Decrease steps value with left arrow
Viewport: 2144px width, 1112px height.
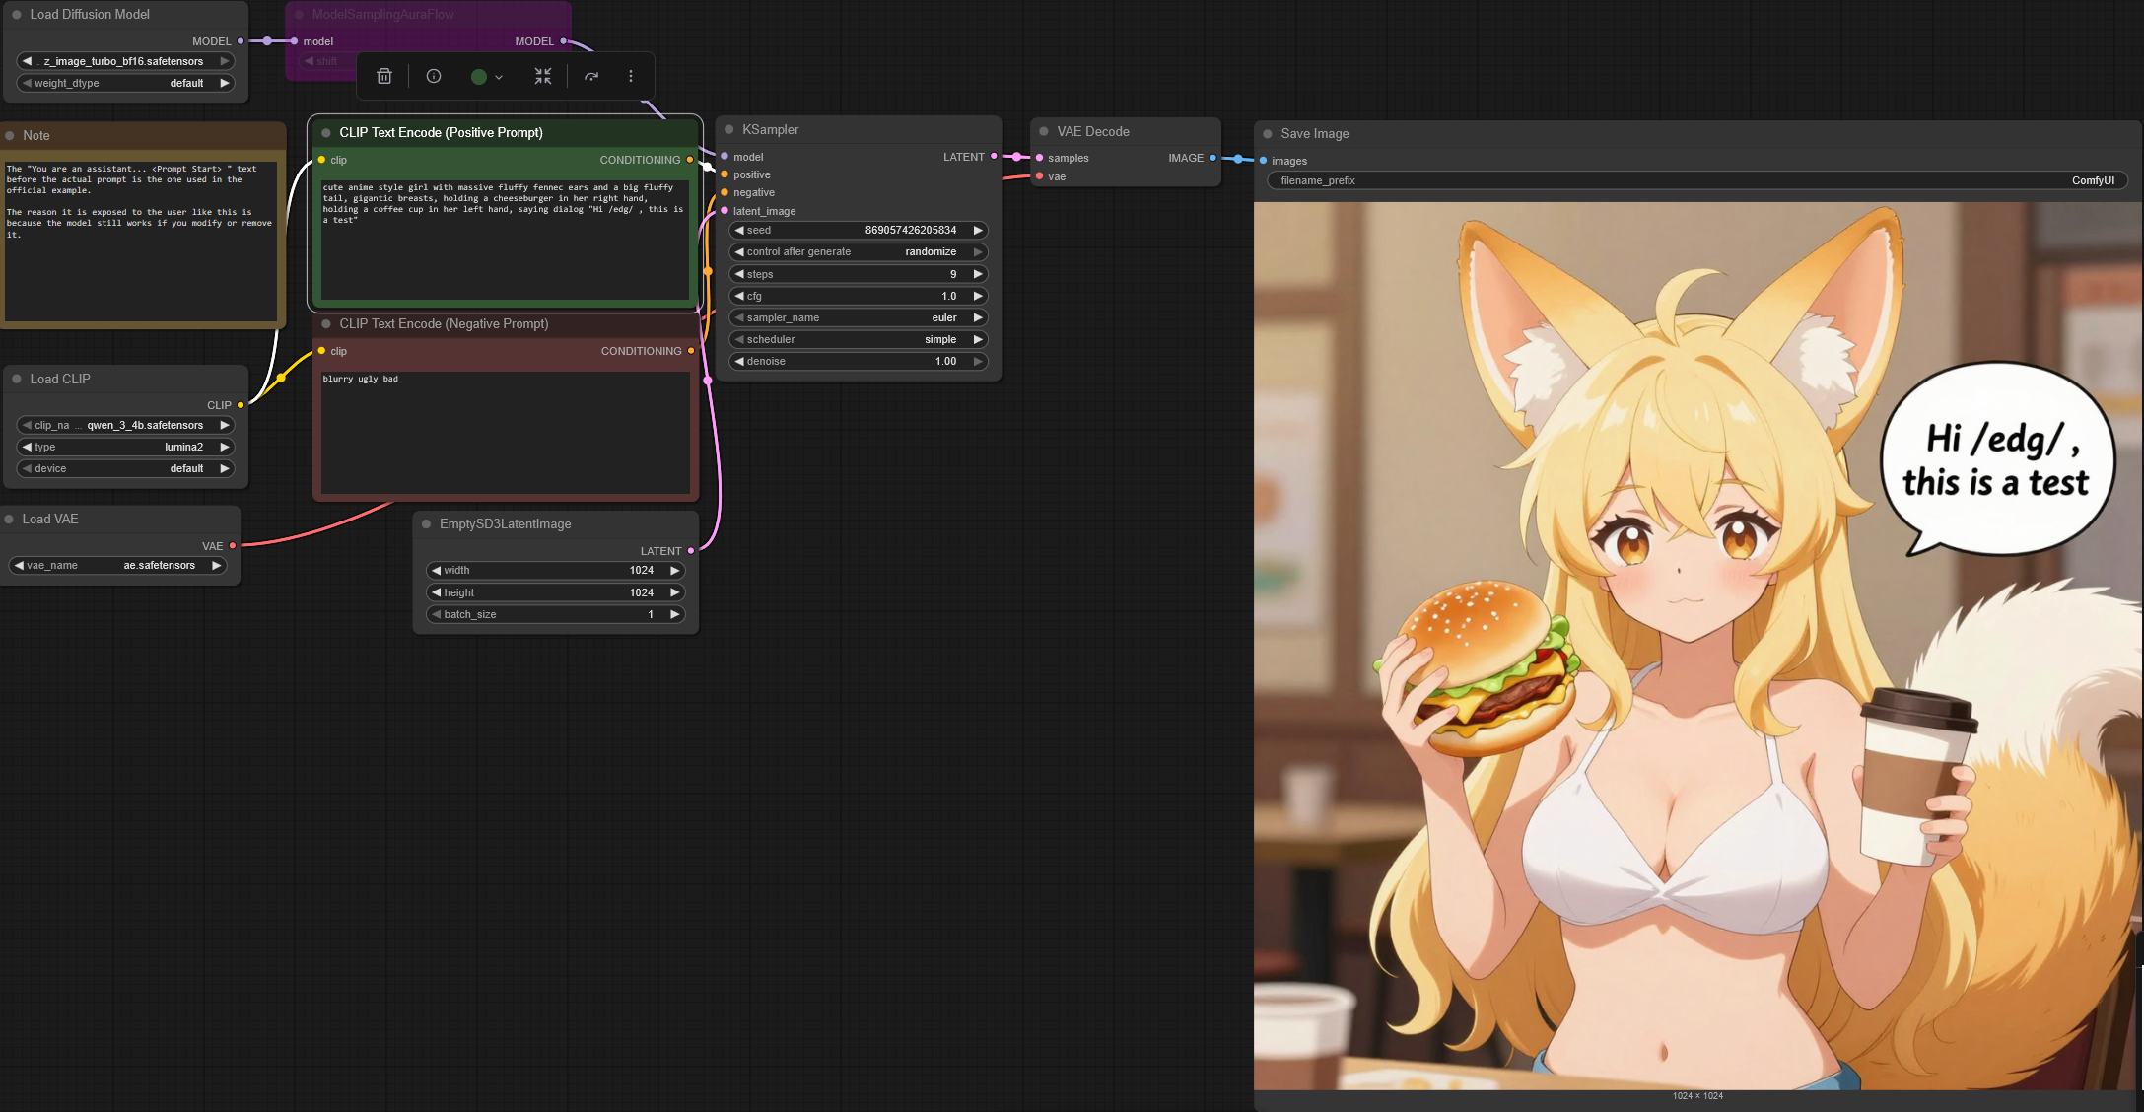tap(739, 274)
